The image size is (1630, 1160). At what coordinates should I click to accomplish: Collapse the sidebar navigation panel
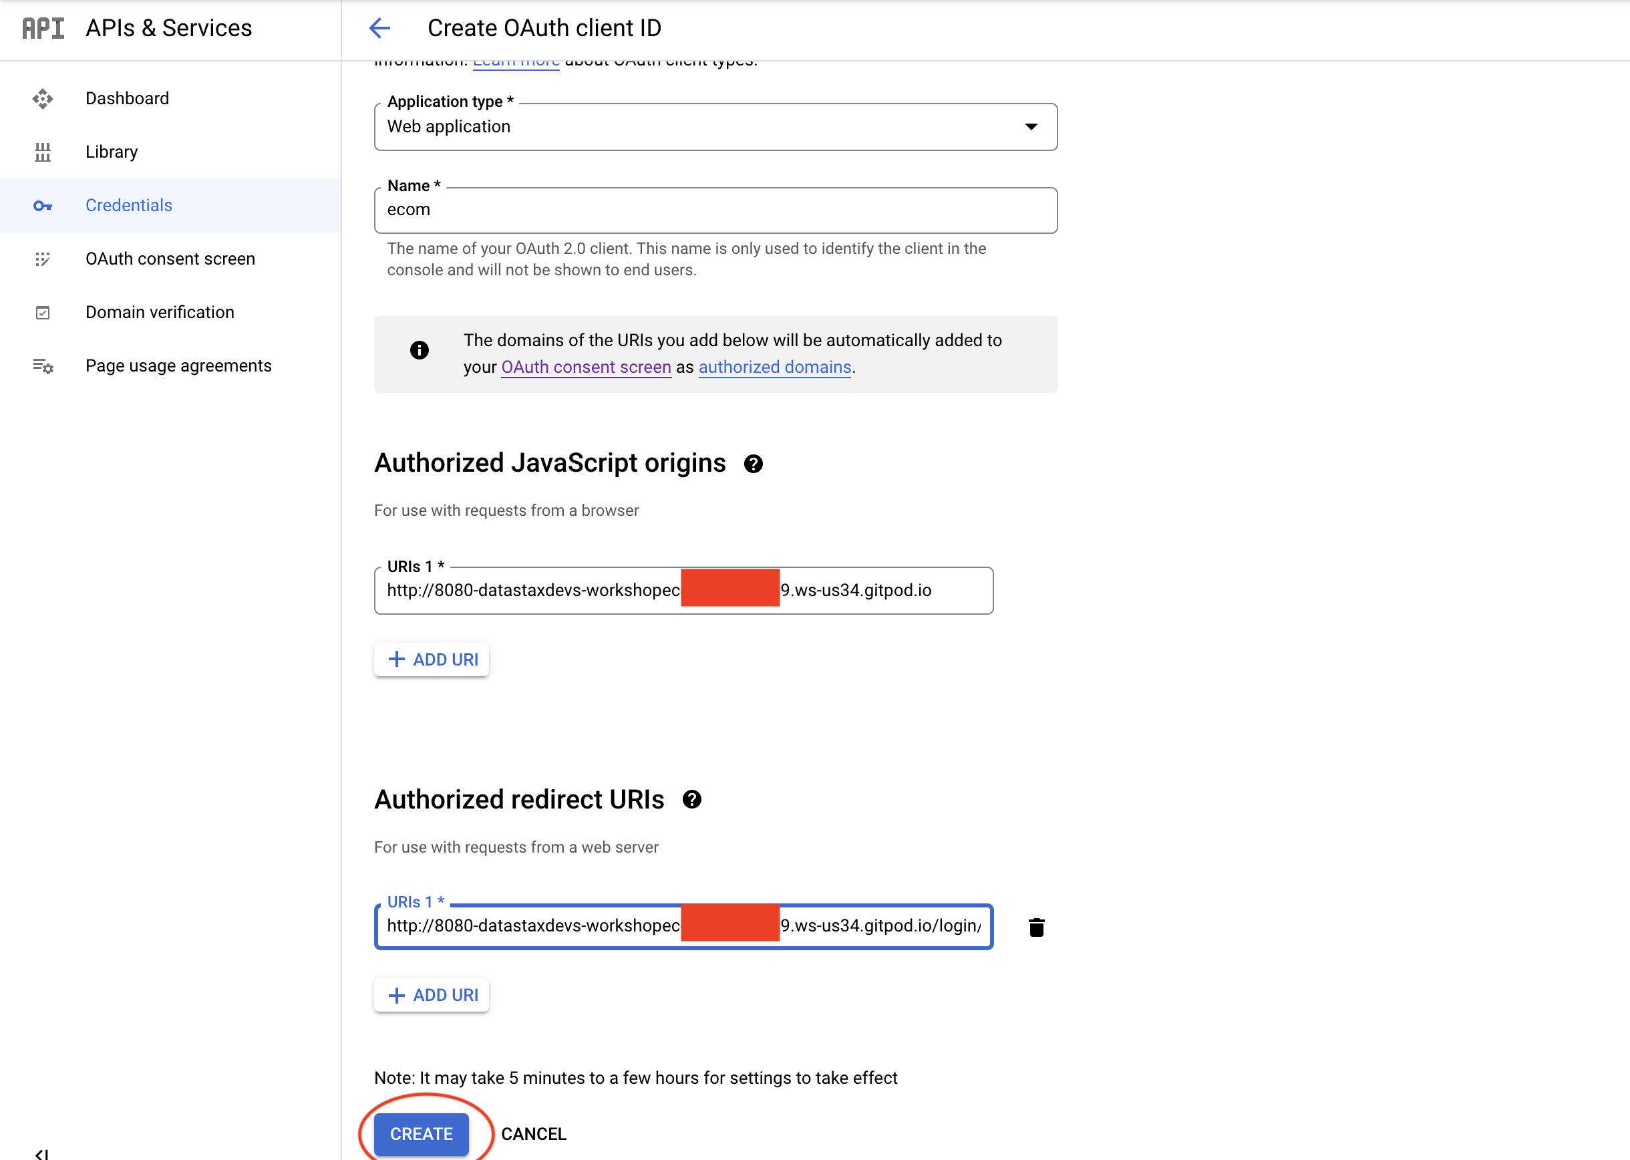41,1153
